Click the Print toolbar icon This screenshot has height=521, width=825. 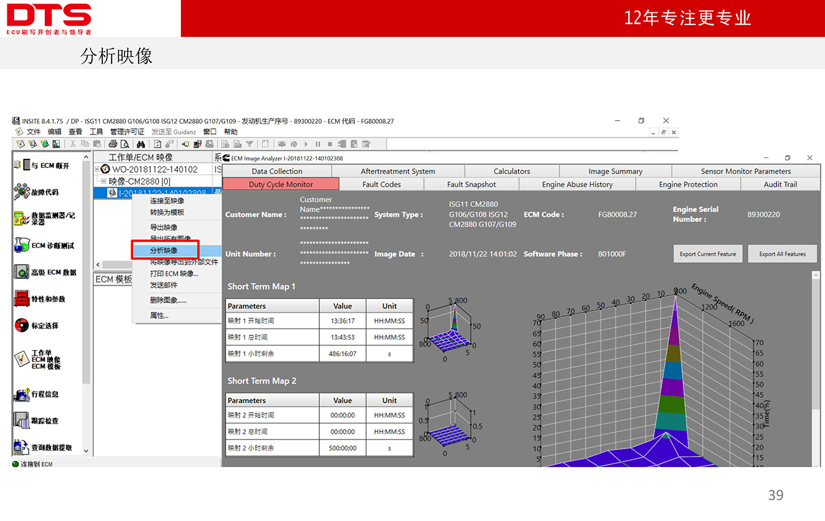(x=113, y=144)
